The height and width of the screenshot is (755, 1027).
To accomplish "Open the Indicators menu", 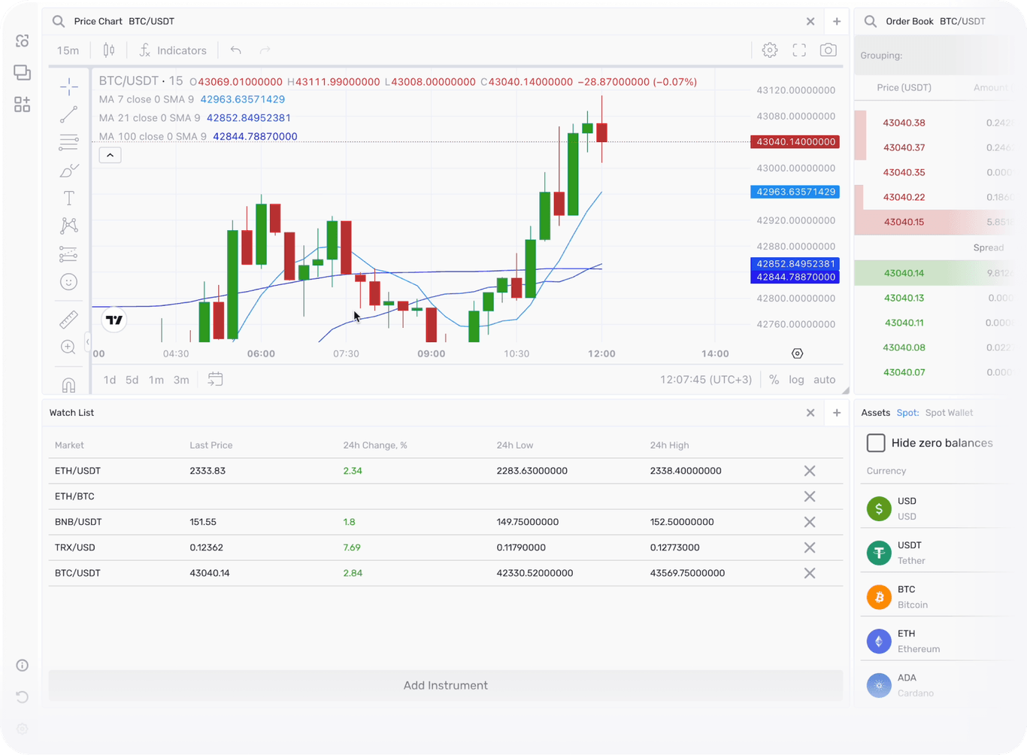I will (x=173, y=50).
